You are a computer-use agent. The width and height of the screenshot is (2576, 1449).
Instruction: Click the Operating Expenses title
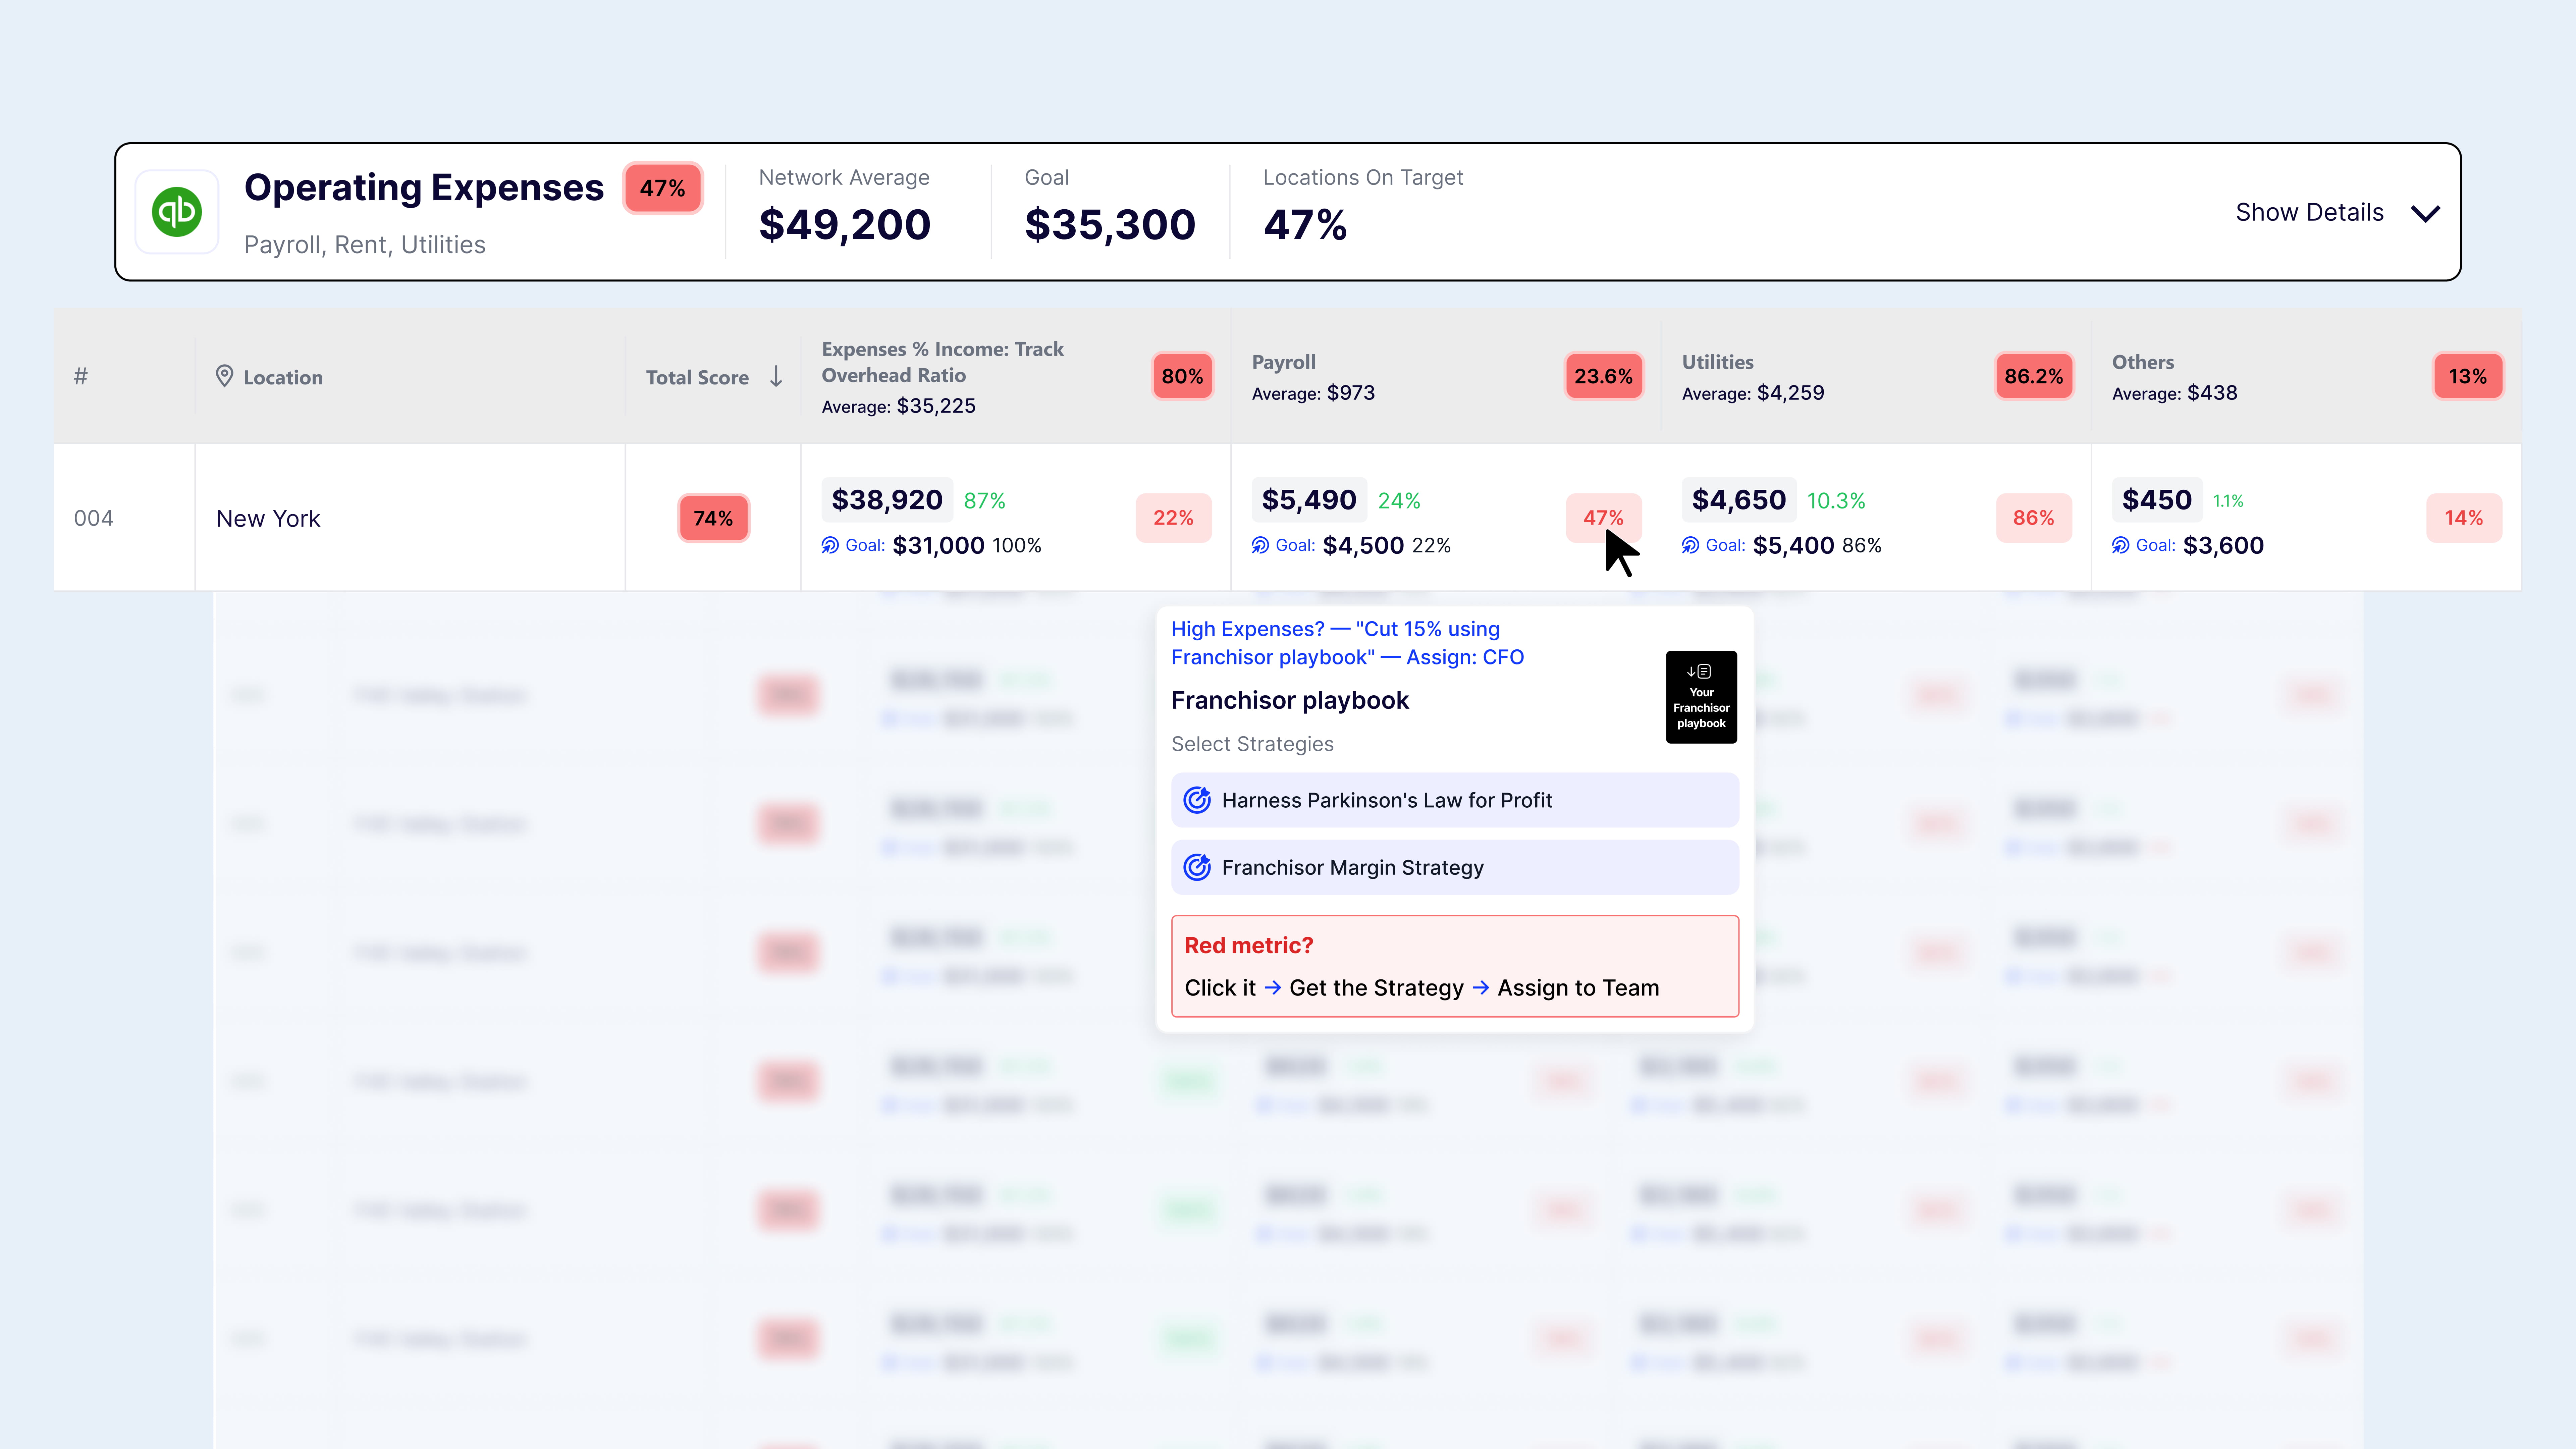click(424, 188)
